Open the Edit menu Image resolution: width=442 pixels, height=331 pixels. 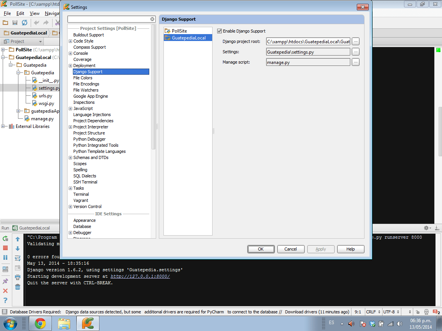tap(20, 13)
